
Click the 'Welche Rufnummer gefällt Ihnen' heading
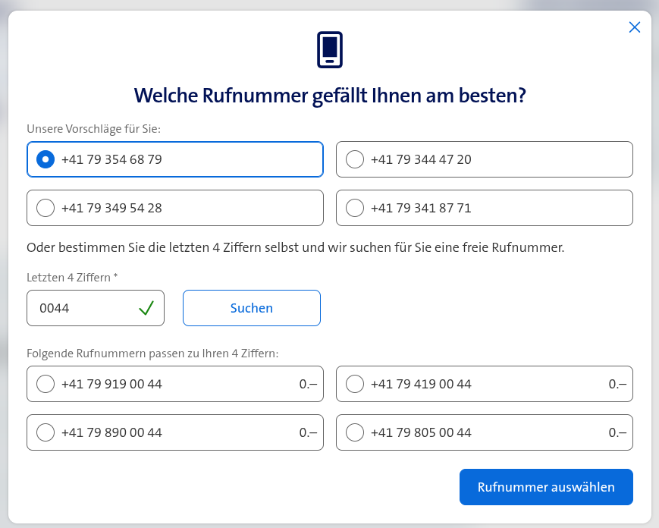(330, 96)
